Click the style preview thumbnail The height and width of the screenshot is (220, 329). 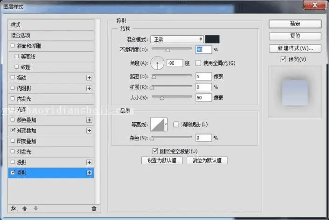point(295,92)
